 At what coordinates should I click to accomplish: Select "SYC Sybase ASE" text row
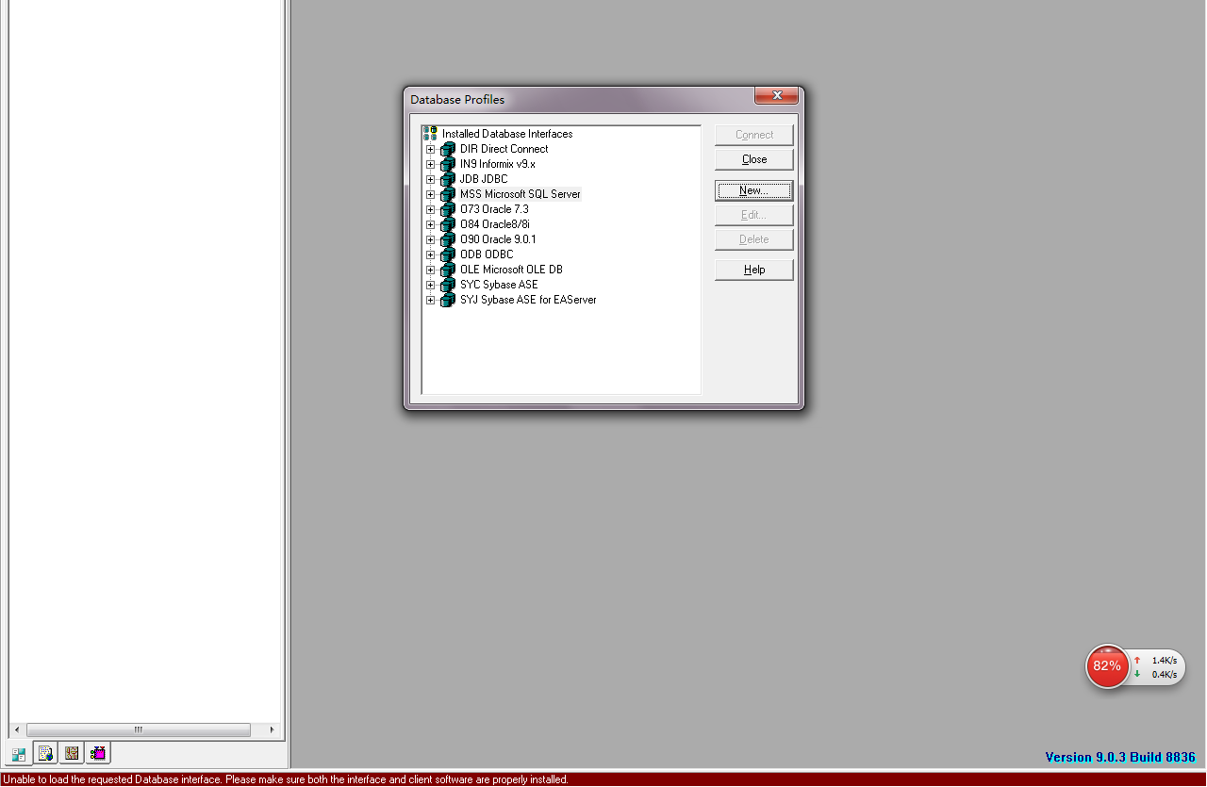499,285
